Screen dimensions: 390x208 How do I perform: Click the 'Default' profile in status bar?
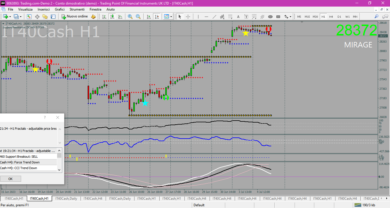click(199, 205)
